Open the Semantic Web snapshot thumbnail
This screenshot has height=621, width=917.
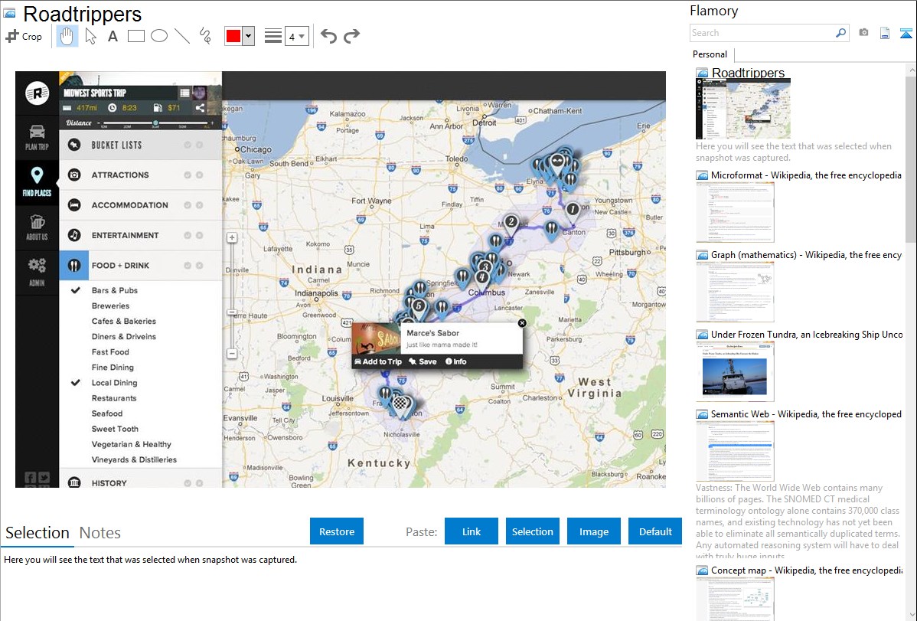tap(735, 450)
